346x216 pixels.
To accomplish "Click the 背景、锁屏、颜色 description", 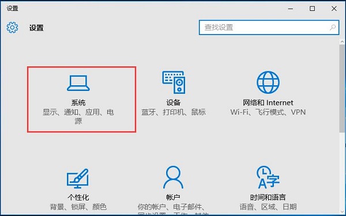I will click(x=78, y=207).
